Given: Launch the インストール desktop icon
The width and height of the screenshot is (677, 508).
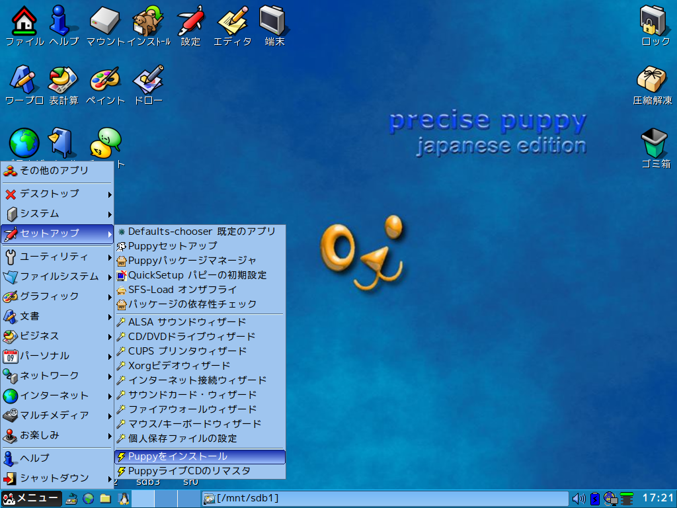Looking at the screenshot, I should tap(148, 21).
